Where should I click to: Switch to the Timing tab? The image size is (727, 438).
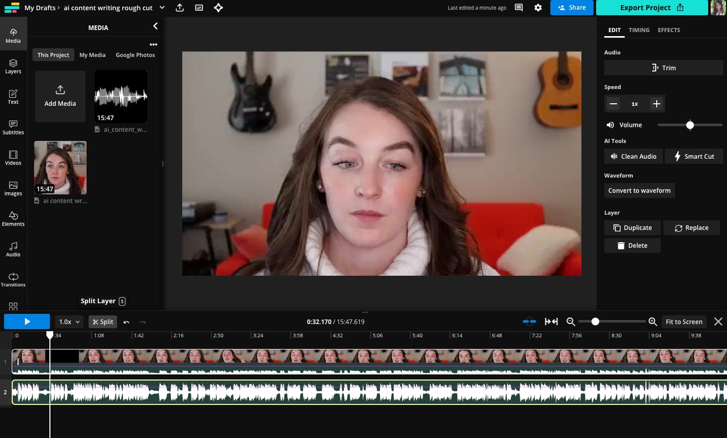pos(639,30)
